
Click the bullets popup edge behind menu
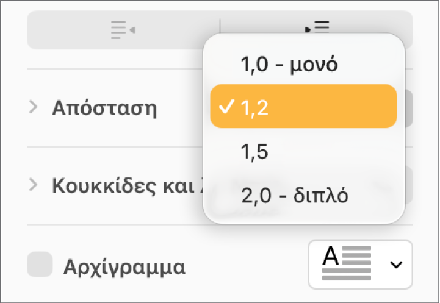click(x=409, y=185)
